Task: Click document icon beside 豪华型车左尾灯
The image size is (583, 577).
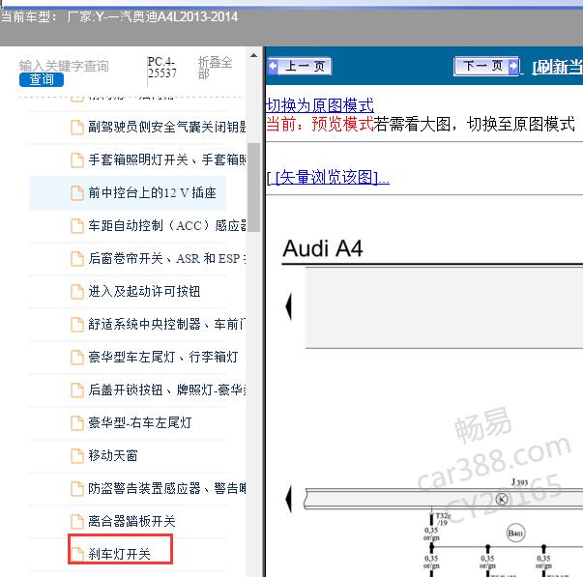Action: (77, 358)
